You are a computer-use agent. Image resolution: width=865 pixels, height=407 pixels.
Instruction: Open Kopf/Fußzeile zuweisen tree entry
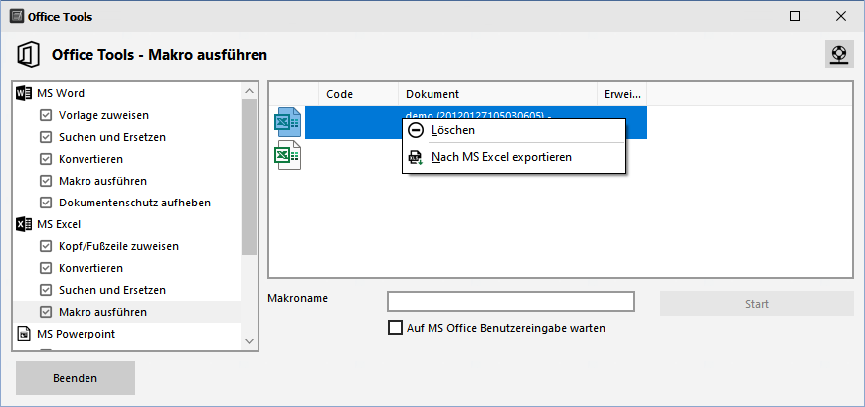(x=118, y=246)
